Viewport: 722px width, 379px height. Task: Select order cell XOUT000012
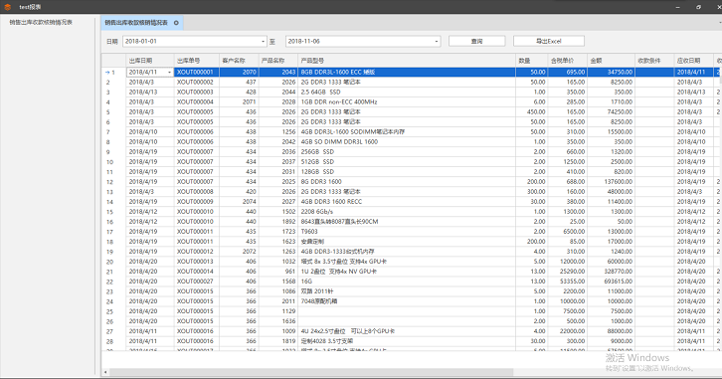(197, 252)
